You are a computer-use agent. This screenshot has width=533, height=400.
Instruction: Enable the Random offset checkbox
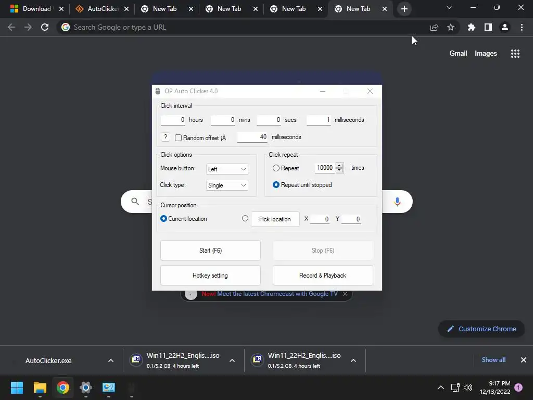(x=178, y=137)
